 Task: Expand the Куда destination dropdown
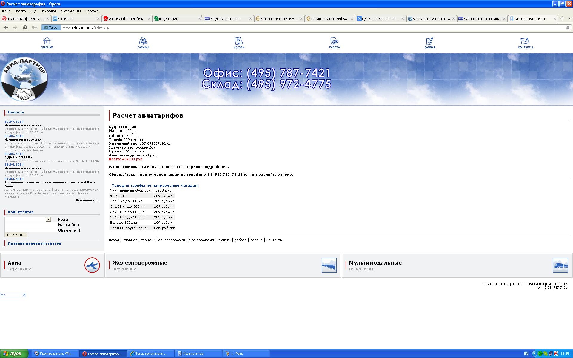pyautogui.click(x=48, y=219)
